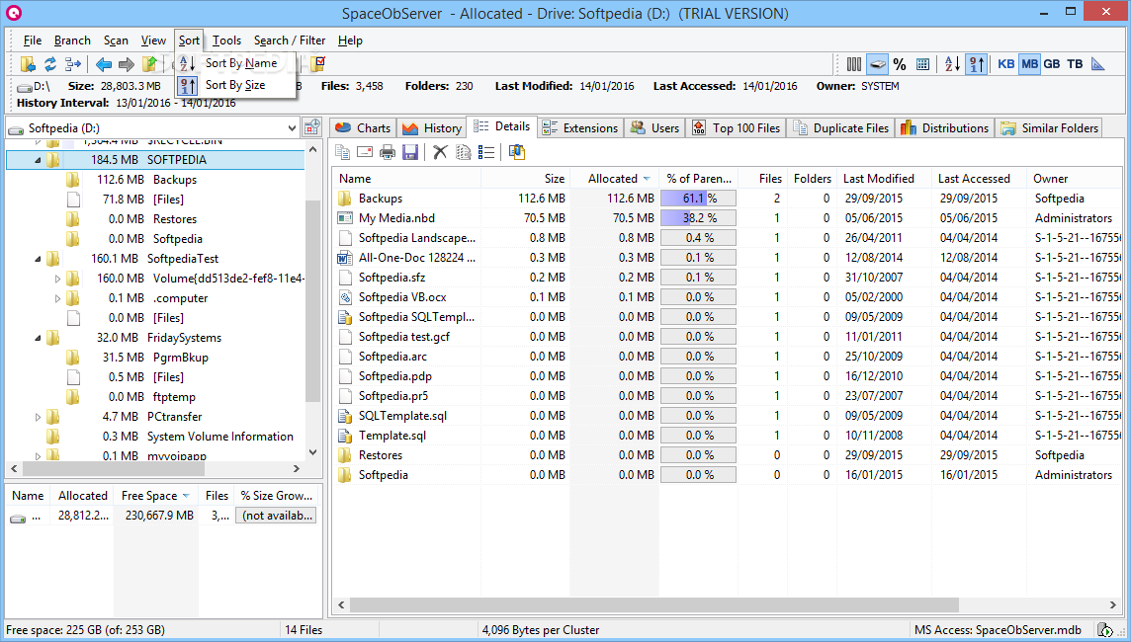Select the Softpedia VB.ocx row

click(727, 297)
